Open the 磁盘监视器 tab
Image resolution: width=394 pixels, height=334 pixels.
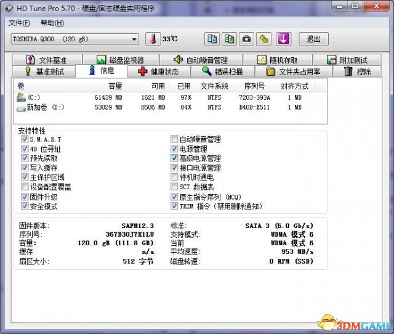point(119,60)
